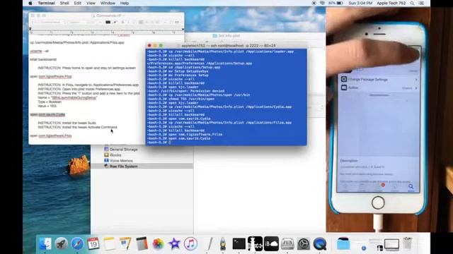Image resolution: width=453 pixels, height=254 pixels.
Task: Toggle bold formatting in TextEdit toolbar
Action: pyautogui.click(x=122, y=22)
